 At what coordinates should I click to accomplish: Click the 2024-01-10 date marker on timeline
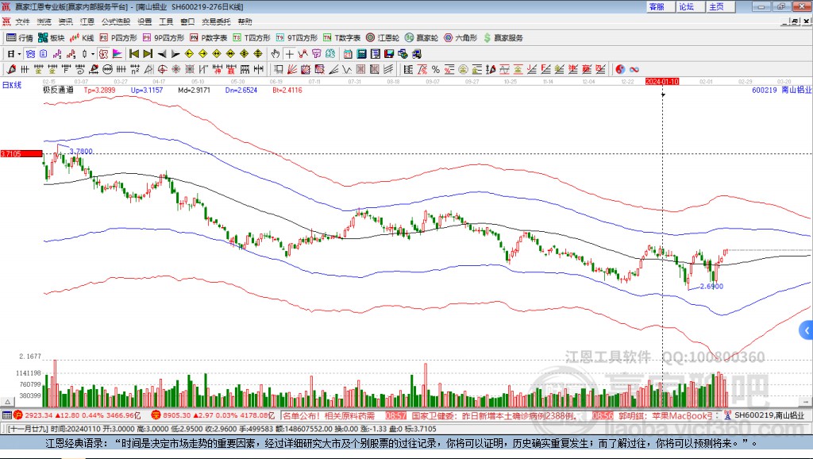pos(661,81)
